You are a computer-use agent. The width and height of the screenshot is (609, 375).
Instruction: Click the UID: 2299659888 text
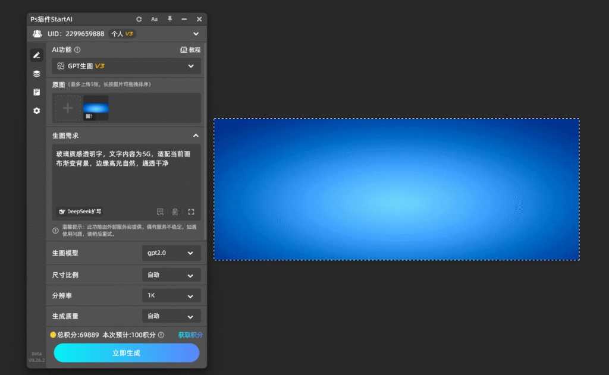pos(76,34)
